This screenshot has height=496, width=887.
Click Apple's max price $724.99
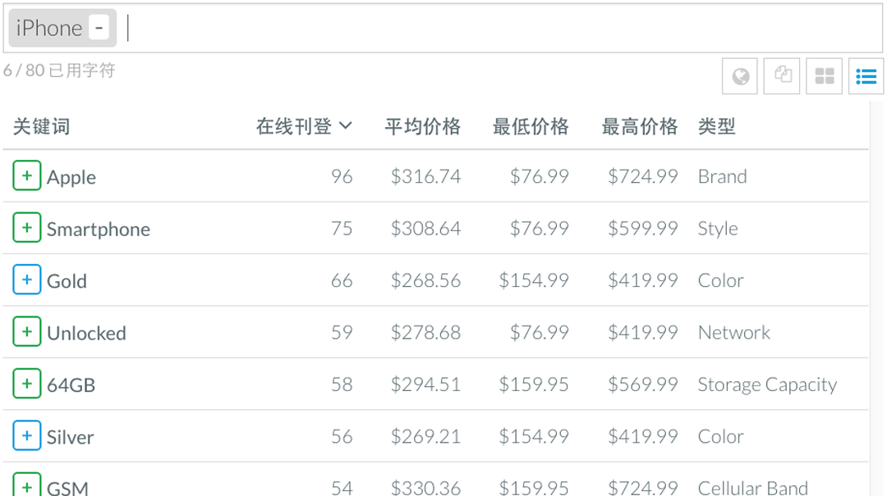click(x=642, y=176)
